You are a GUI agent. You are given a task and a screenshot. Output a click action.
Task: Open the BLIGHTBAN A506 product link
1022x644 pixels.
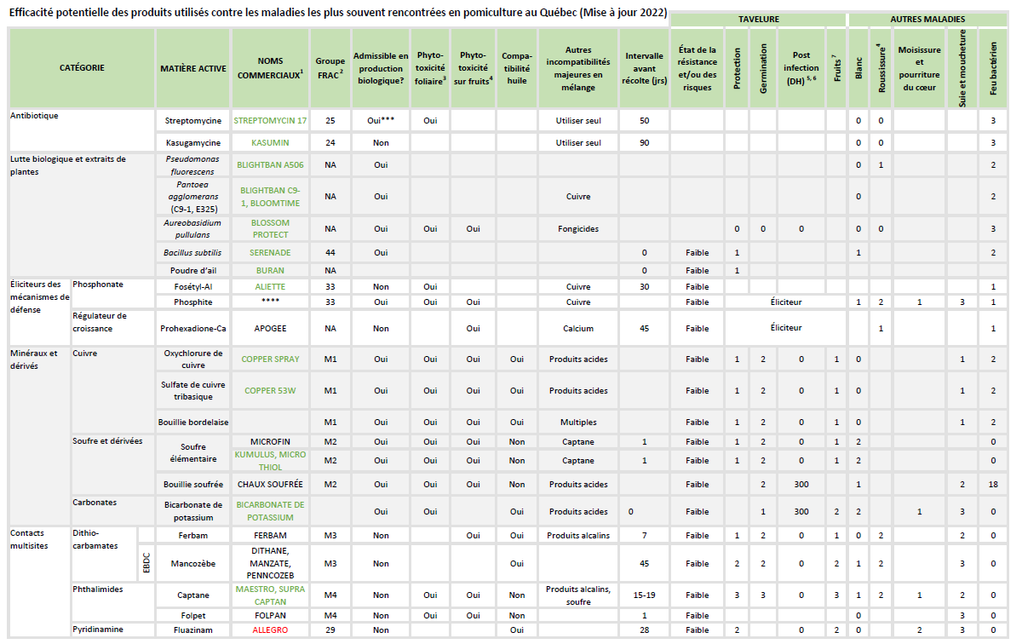tap(270, 164)
